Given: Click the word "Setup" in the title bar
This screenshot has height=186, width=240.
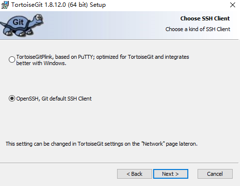Looking at the screenshot, I should [x=98, y=5].
